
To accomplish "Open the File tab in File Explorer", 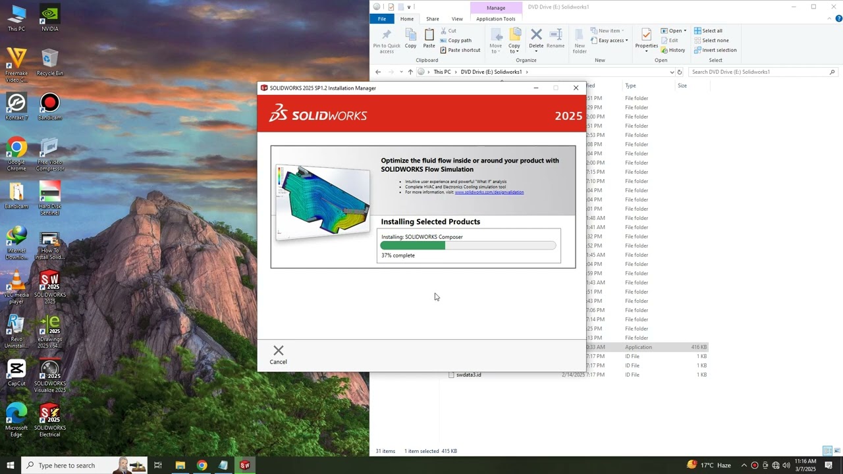I will [x=382, y=19].
